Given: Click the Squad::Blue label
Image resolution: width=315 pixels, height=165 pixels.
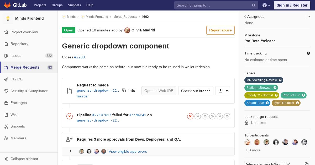Looking at the screenshot, I should [255, 103].
